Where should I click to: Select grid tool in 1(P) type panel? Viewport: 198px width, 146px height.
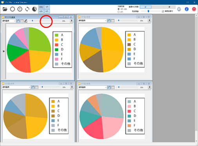(113, 21)
